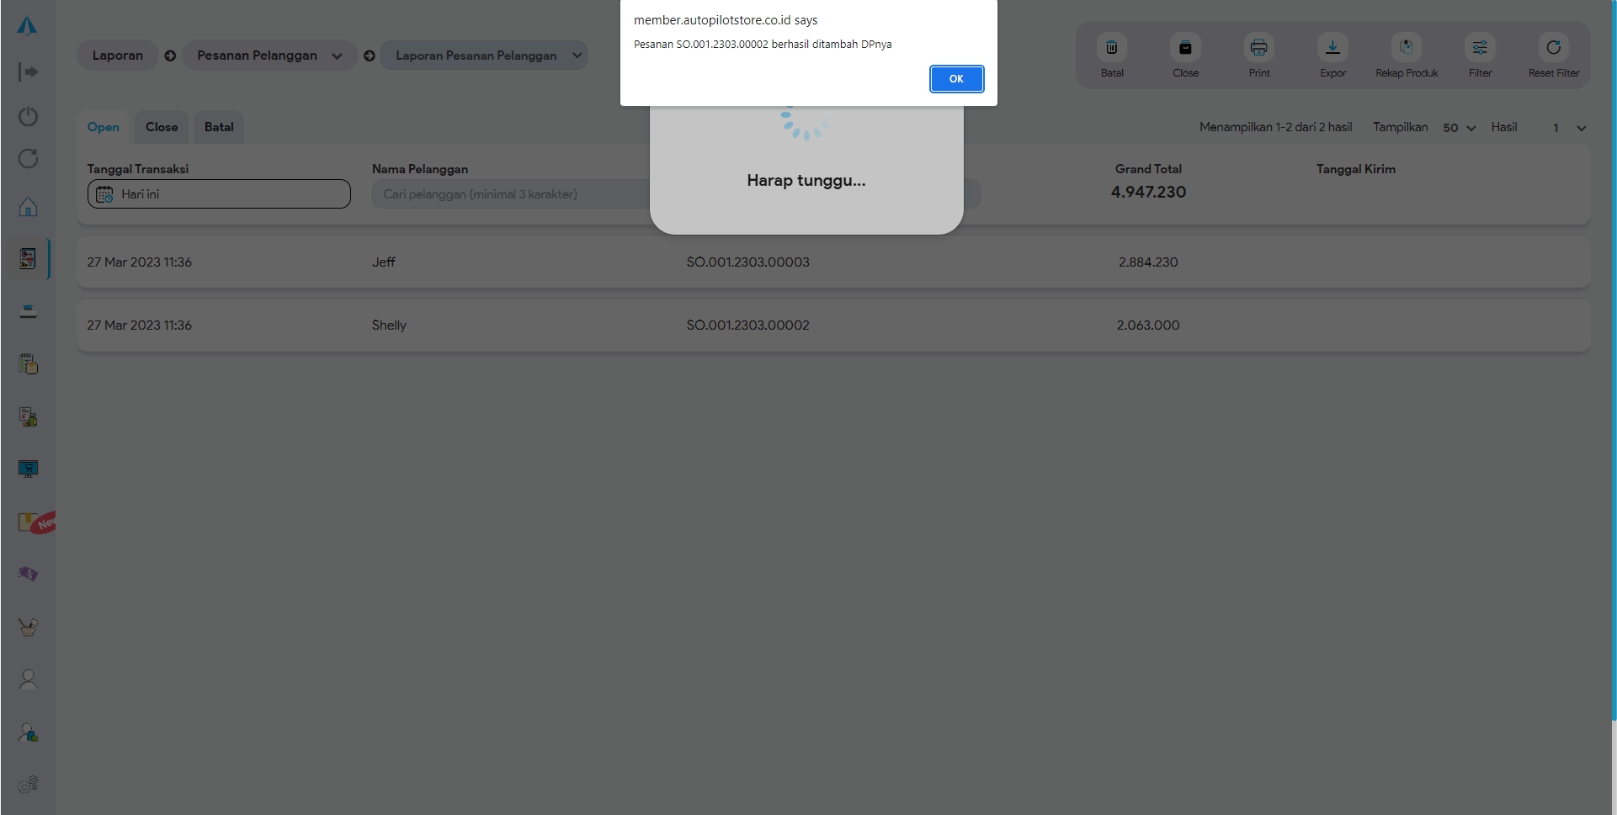Click the Tanggal Transaksi date field
Image resolution: width=1617 pixels, height=815 pixels.
tap(219, 194)
